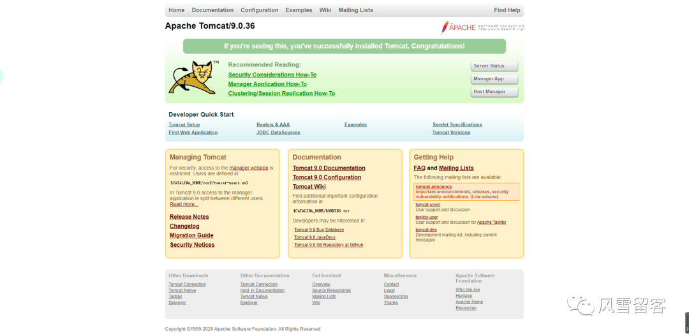Screen dimensions: 689x336
Task: Open the Sponsorship footer link
Action: click(396, 296)
